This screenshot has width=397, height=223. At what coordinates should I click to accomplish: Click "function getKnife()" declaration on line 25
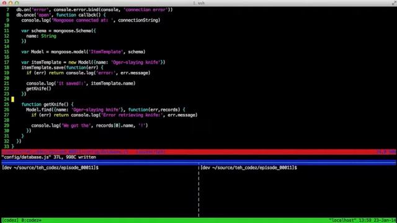[x=45, y=105]
